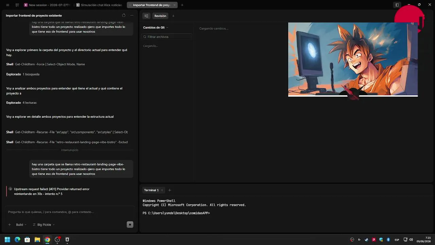Viewport: 435px width, 245px height.
Task: Open Windows Security tray icon
Action: click(x=381, y=240)
